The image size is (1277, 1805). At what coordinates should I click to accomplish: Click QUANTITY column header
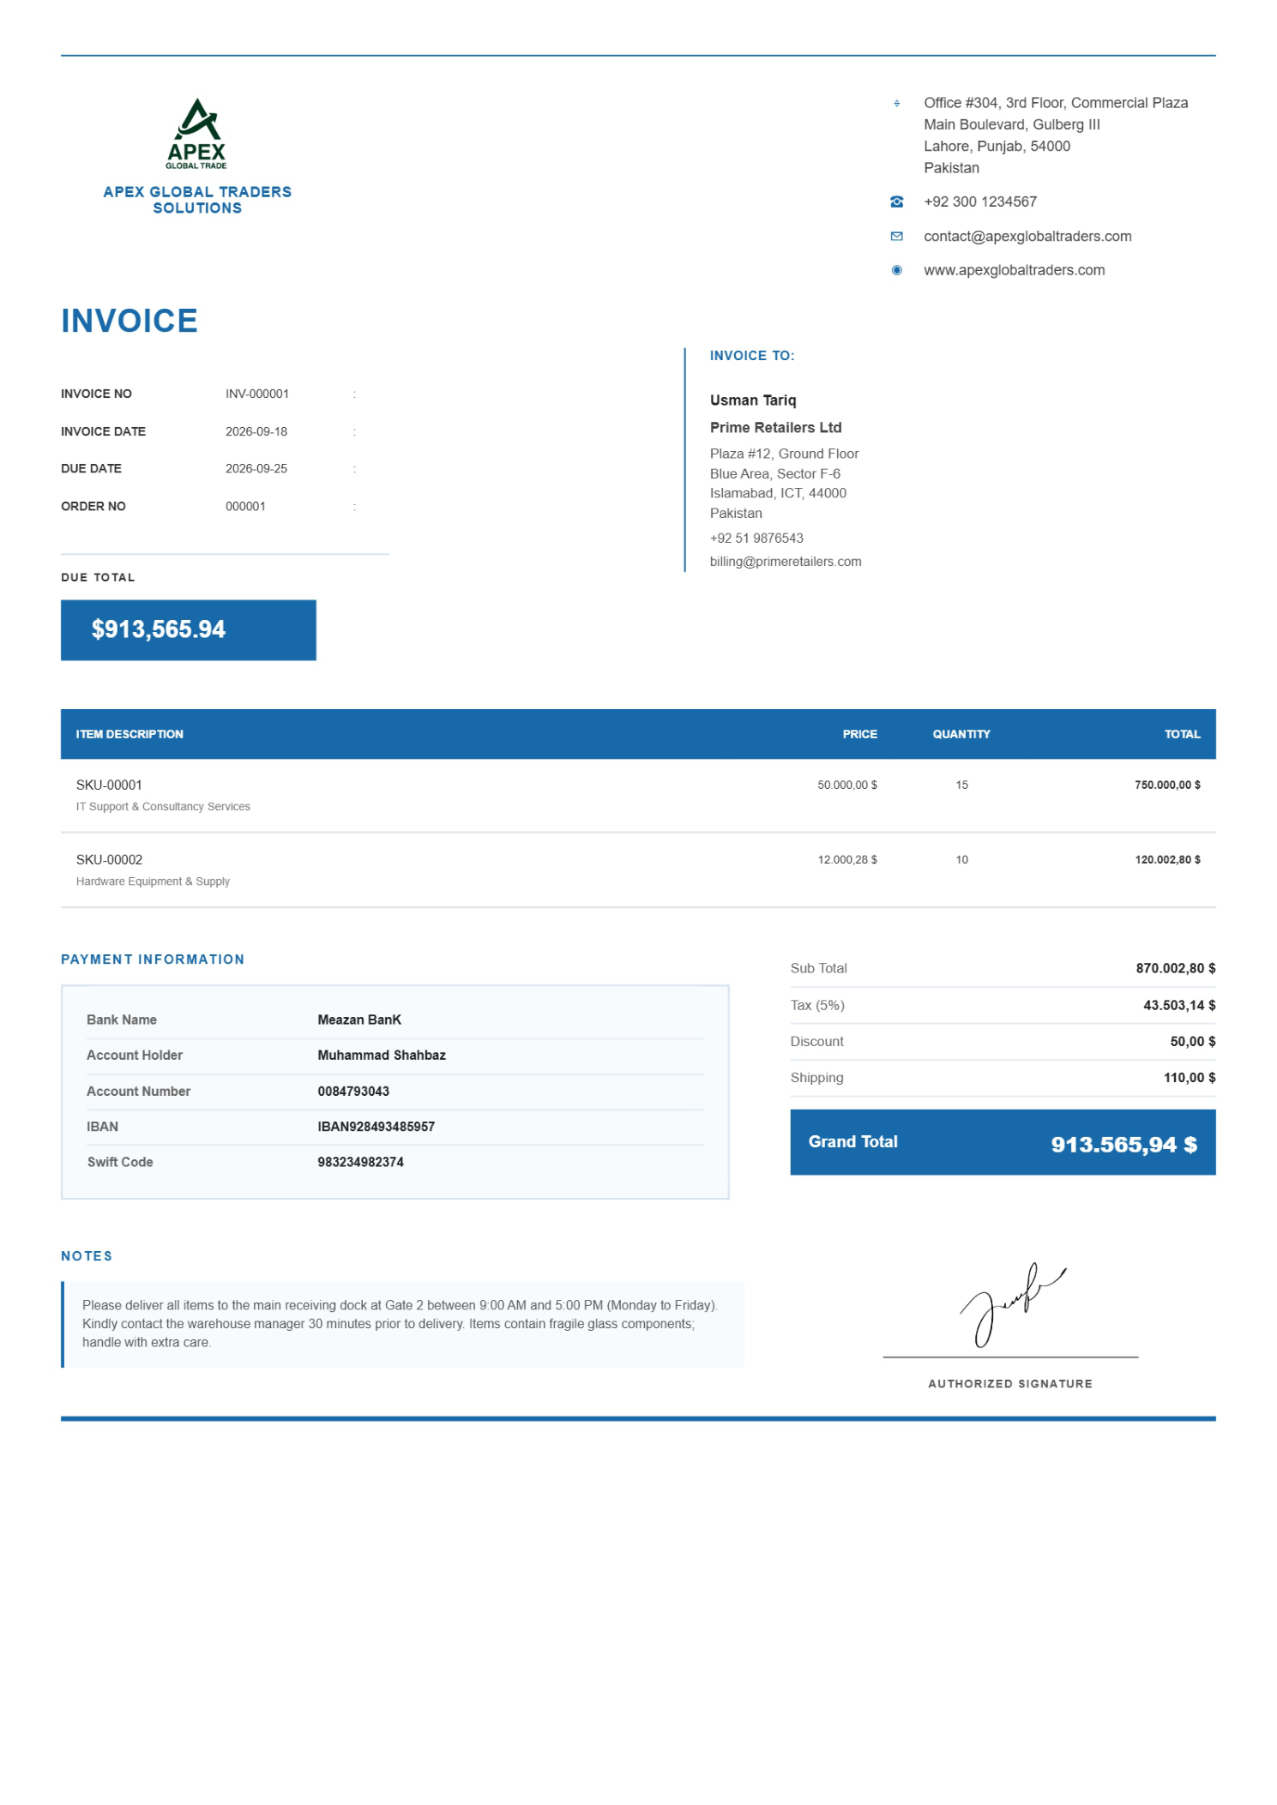coord(961,734)
